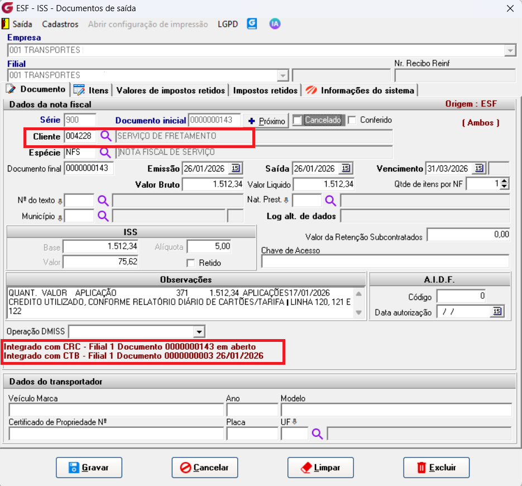Click the Placa input field
The width and height of the screenshot is (522, 486).
click(252, 433)
